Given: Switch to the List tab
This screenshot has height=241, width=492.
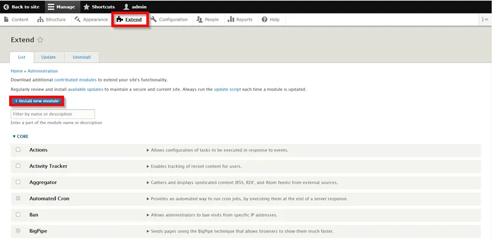Looking at the screenshot, I should [x=22, y=57].
